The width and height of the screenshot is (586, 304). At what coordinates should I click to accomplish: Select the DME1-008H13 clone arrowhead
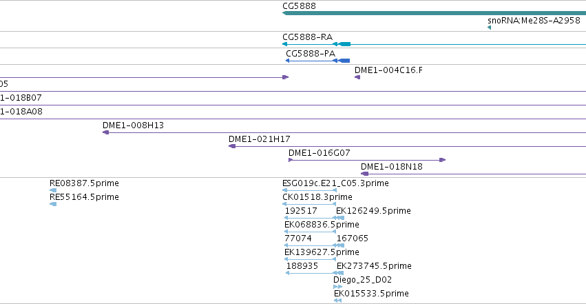[x=106, y=132]
